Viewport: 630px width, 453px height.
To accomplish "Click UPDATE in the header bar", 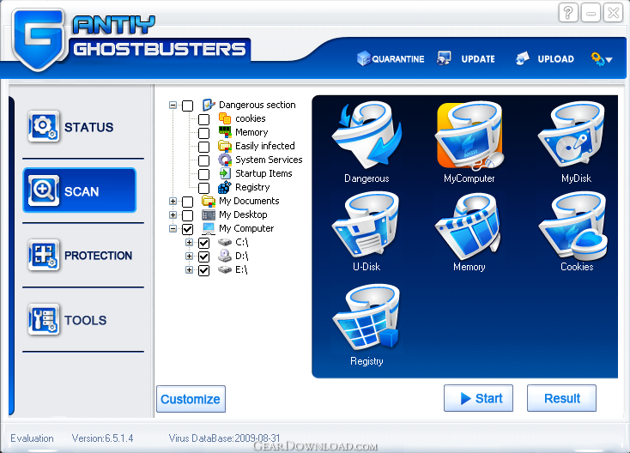I will (478, 59).
